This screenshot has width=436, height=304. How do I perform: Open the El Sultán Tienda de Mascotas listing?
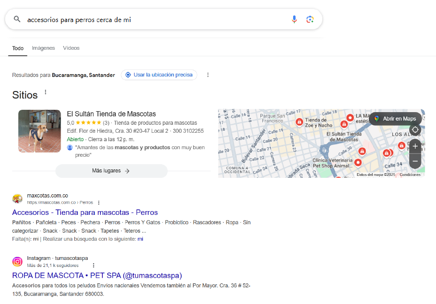(x=111, y=114)
